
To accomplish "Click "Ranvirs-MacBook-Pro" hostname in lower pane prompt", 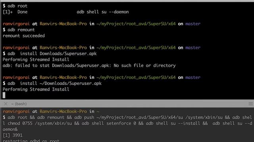I will pos(63,111).
